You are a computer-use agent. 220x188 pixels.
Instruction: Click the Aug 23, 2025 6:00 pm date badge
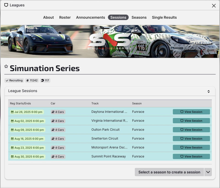(28, 148)
